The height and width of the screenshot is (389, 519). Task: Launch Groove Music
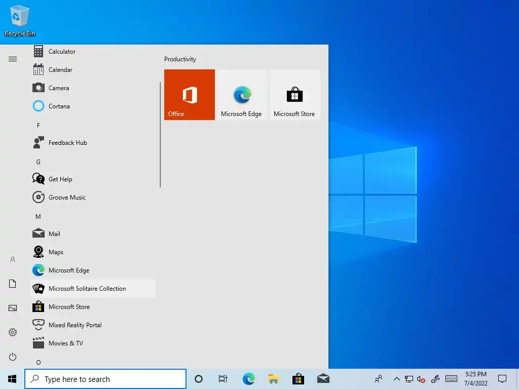(x=93, y=197)
